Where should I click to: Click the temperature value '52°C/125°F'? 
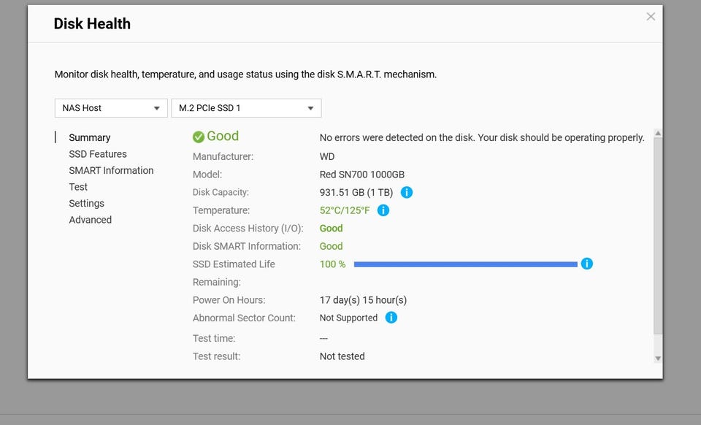(x=345, y=210)
